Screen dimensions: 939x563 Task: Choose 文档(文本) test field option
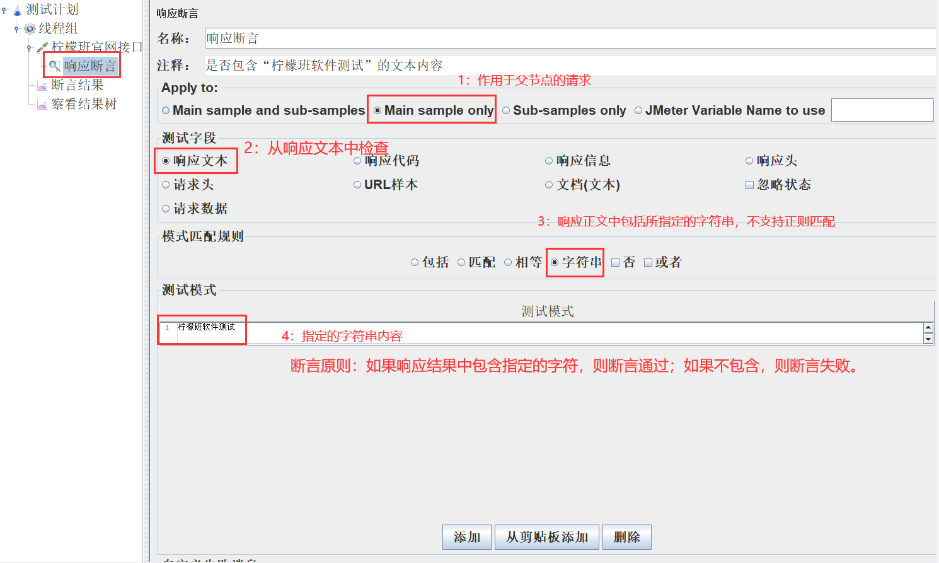point(549,184)
